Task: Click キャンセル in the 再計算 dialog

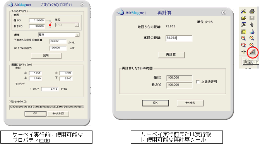Action: (190, 103)
